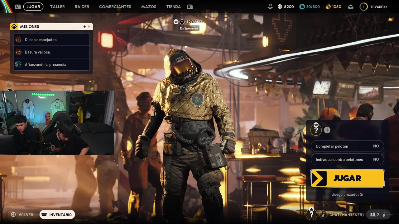Click the coin currency icon beside 5200
The width and height of the screenshot is (399, 224).
click(x=280, y=7)
